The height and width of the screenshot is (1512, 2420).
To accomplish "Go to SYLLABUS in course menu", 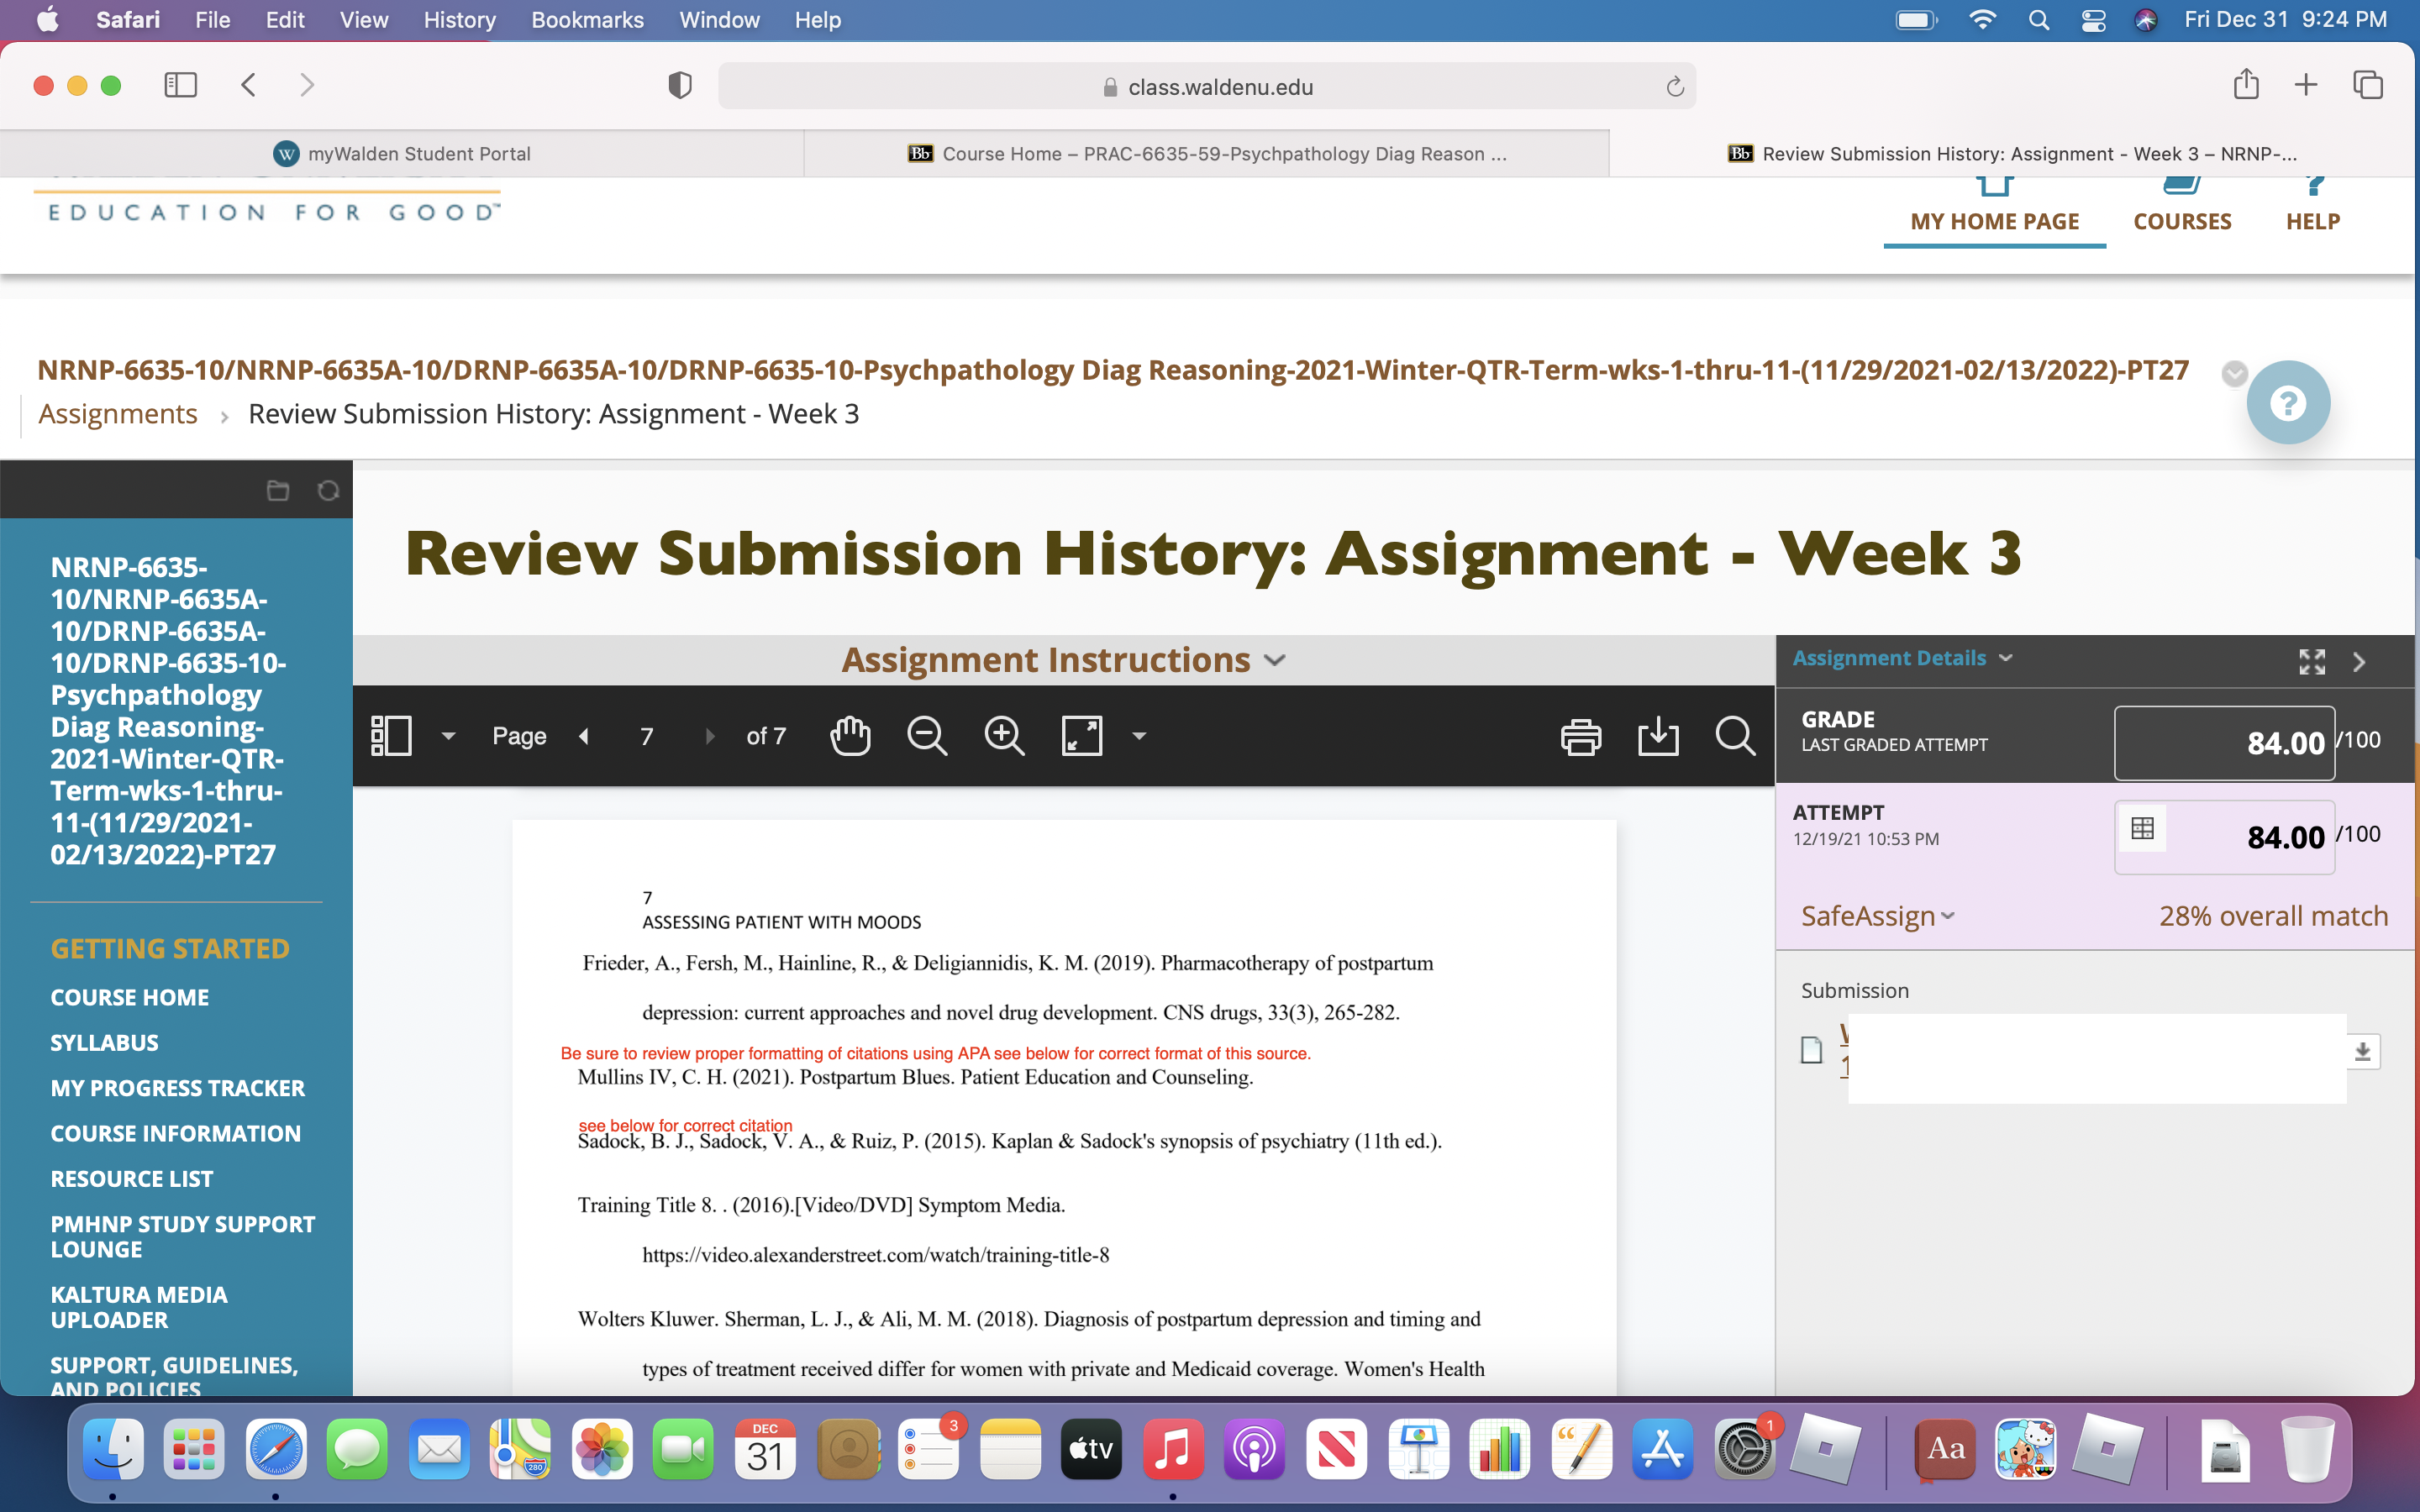I will pyautogui.click(x=104, y=1042).
